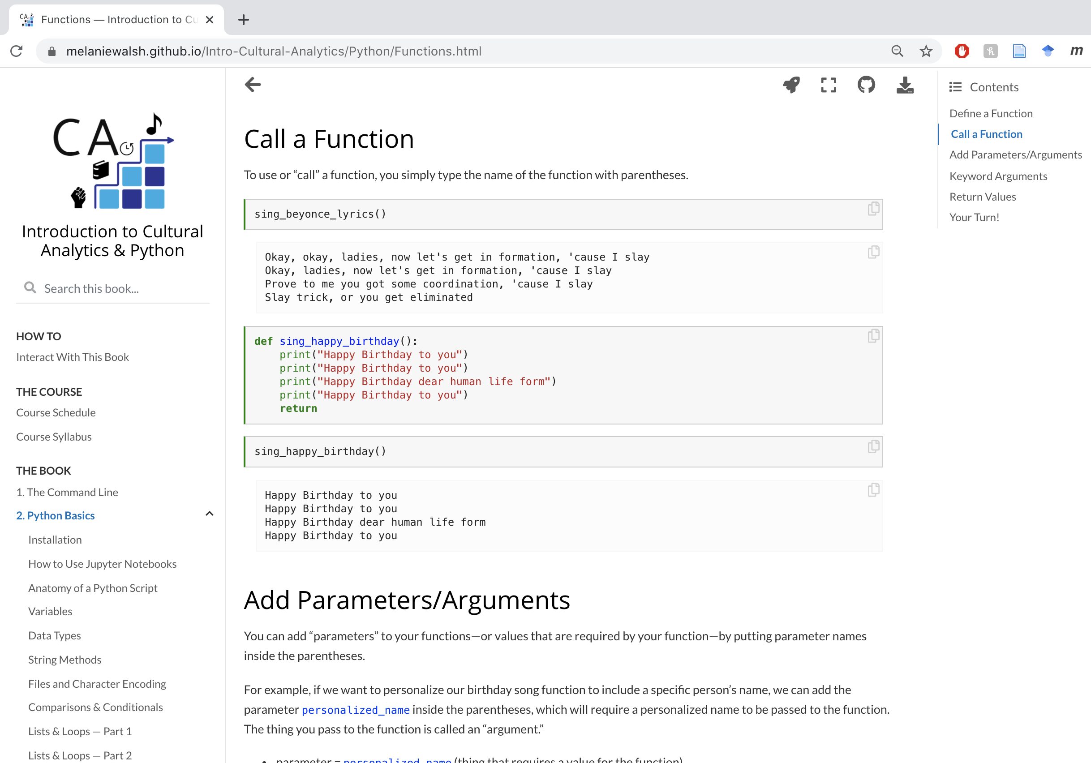This screenshot has width=1091, height=763.
Task: Open Return Values section from contents
Action: (983, 196)
